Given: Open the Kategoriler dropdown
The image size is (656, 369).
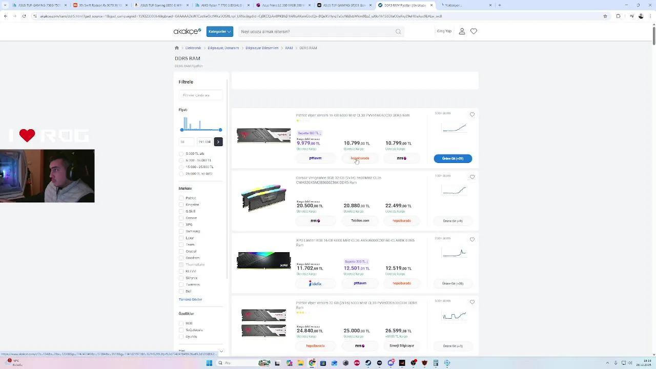Looking at the screenshot, I should 220,31.
